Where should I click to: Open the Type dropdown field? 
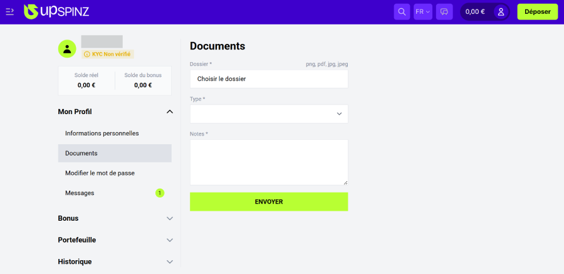(268, 113)
